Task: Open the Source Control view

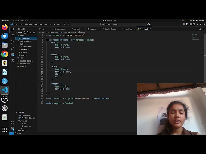Action: (x=12, y=42)
